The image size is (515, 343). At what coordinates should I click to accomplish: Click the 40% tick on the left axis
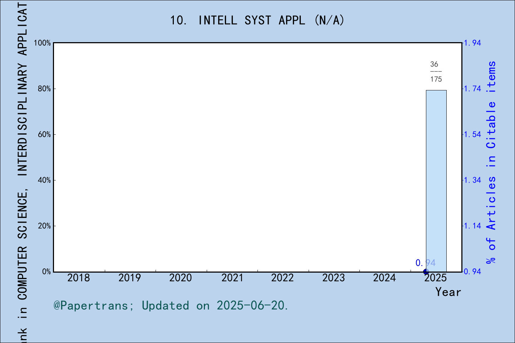pos(44,180)
